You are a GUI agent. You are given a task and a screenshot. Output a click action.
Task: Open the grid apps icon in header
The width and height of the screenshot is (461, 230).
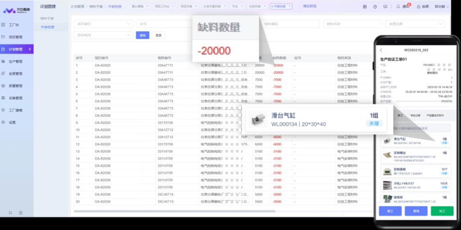(x=365, y=6)
